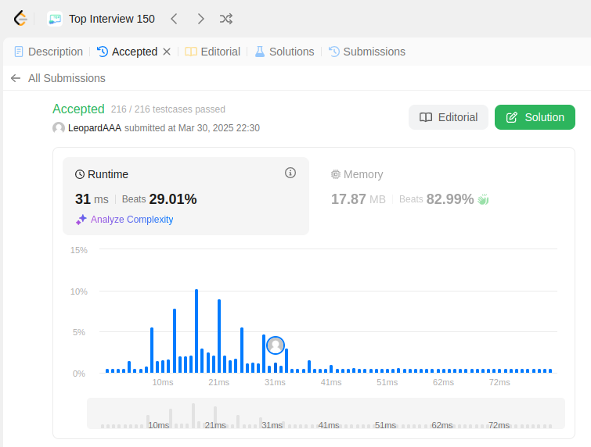Select the Accepted tab
This screenshot has height=447, width=591.
[x=127, y=52]
